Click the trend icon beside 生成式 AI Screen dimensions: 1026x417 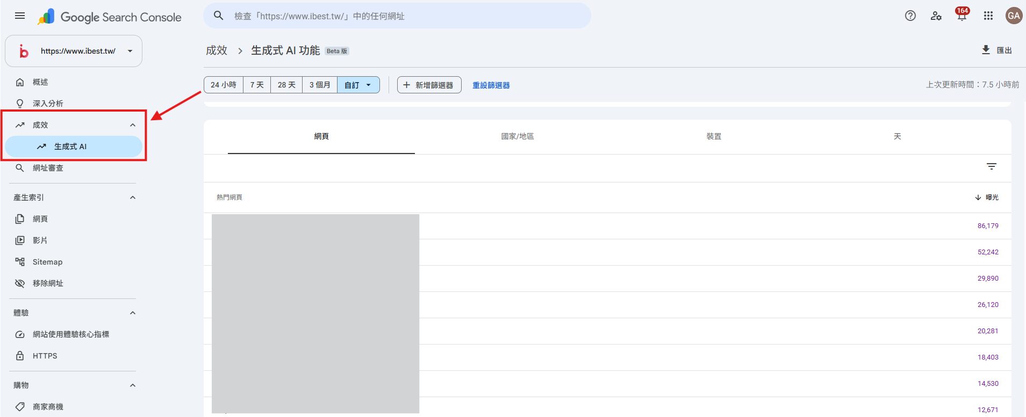click(x=41, y=147)
